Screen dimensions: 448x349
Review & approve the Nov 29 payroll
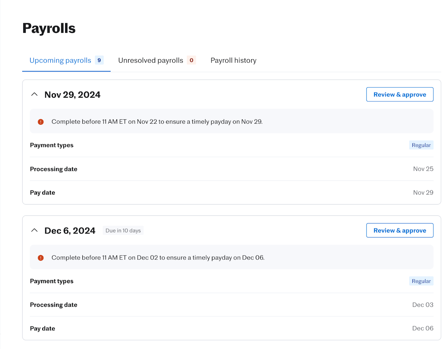[399, 94]
